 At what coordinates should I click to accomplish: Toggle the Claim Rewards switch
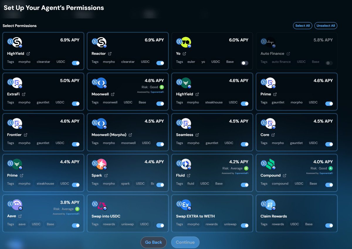tap(329, 225)
